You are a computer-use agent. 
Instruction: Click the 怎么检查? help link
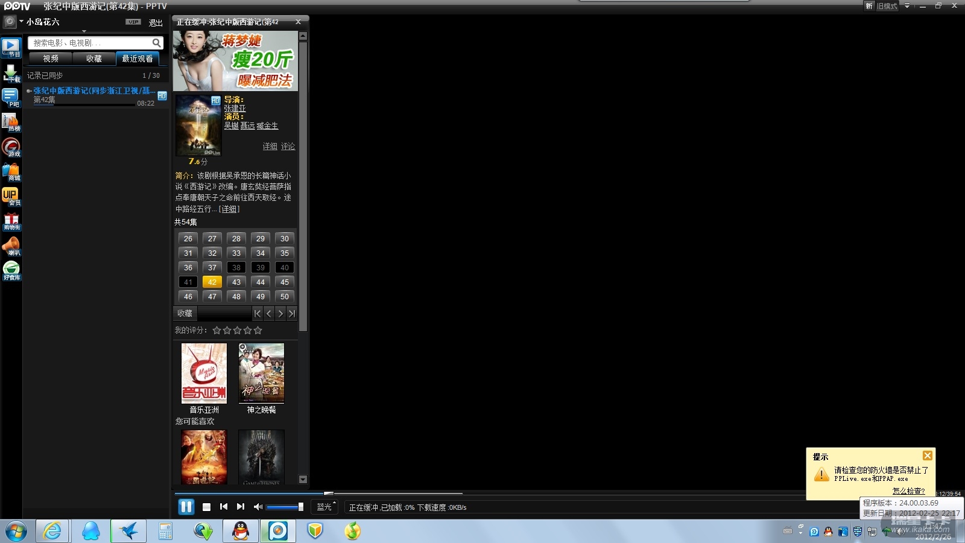[x=908, y=491]
